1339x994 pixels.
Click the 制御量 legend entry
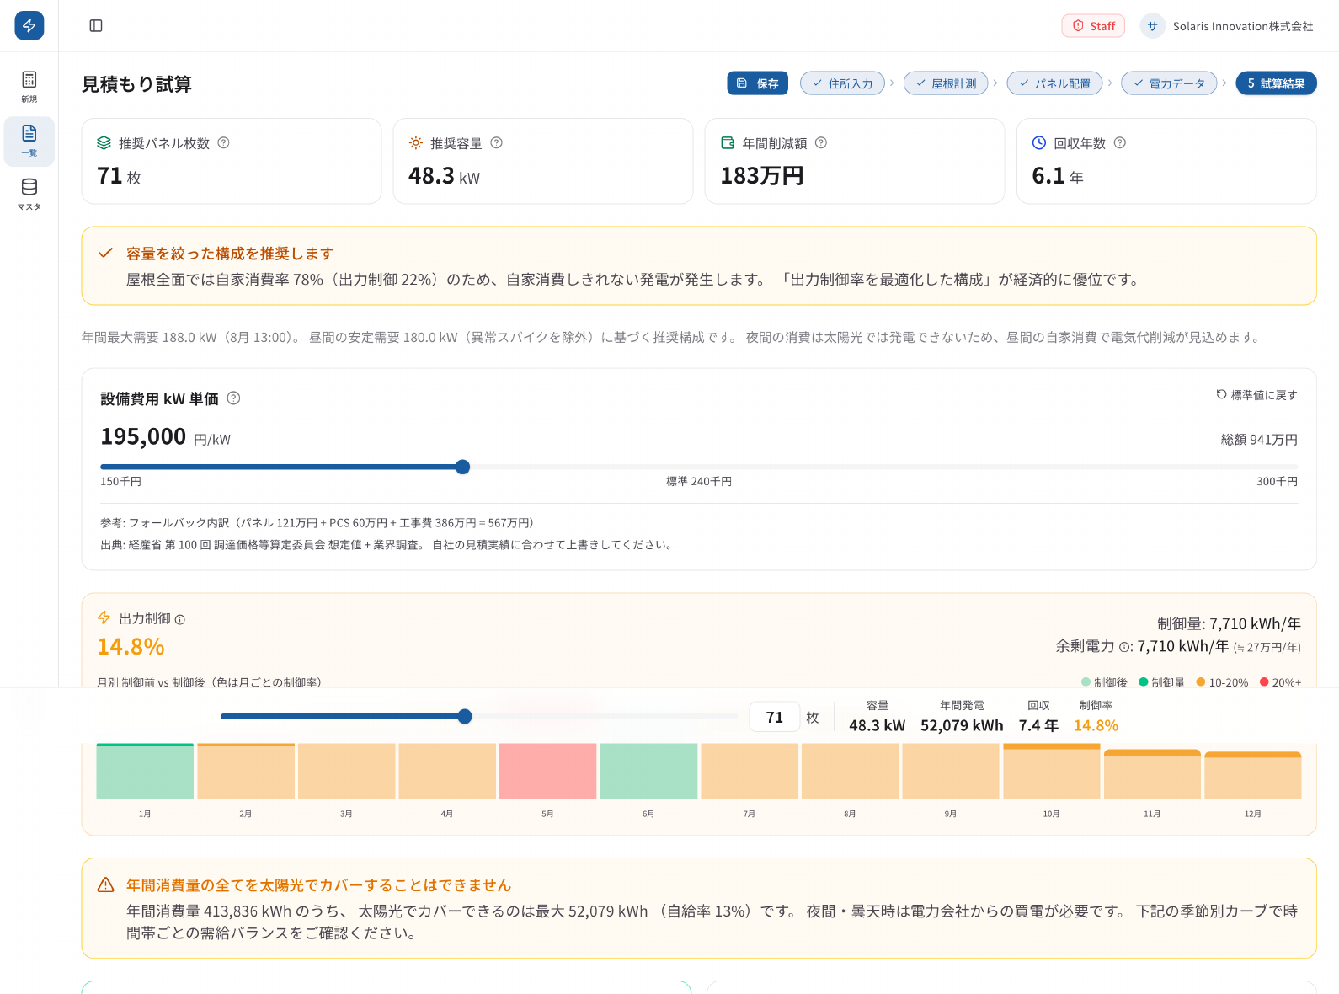point(1162,682)
